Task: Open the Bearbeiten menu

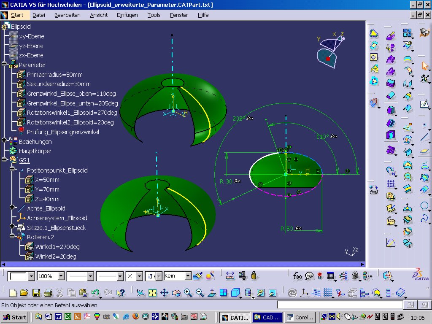Action: [67, 15]
